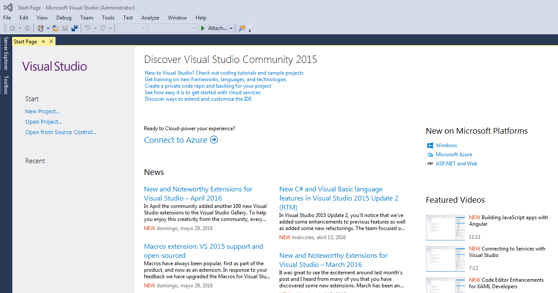This screenshot has width=558, height=293.
Task: Open news 'Extensions for Visual Studio – April 2016'
Action: click(x=198, y=194)
